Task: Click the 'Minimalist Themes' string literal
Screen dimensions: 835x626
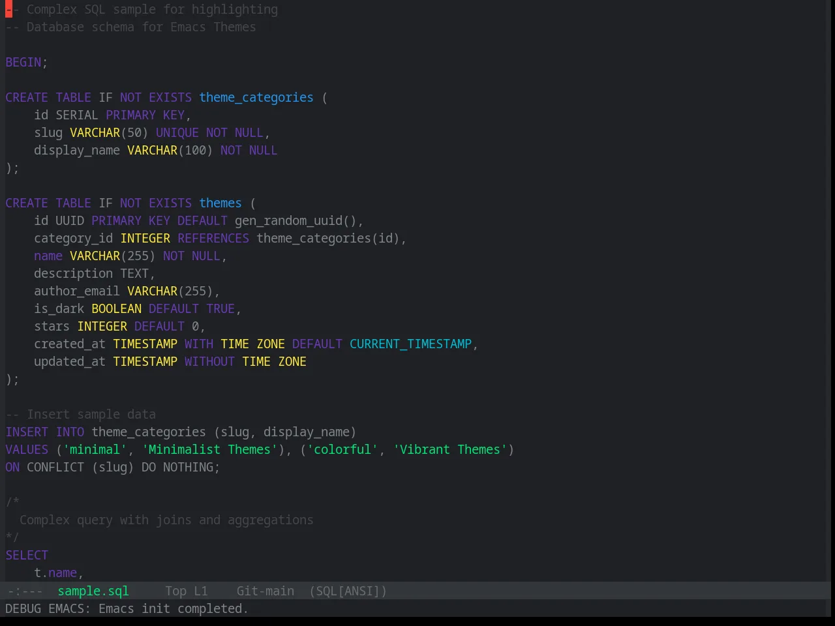Action: tap(209, 449)
